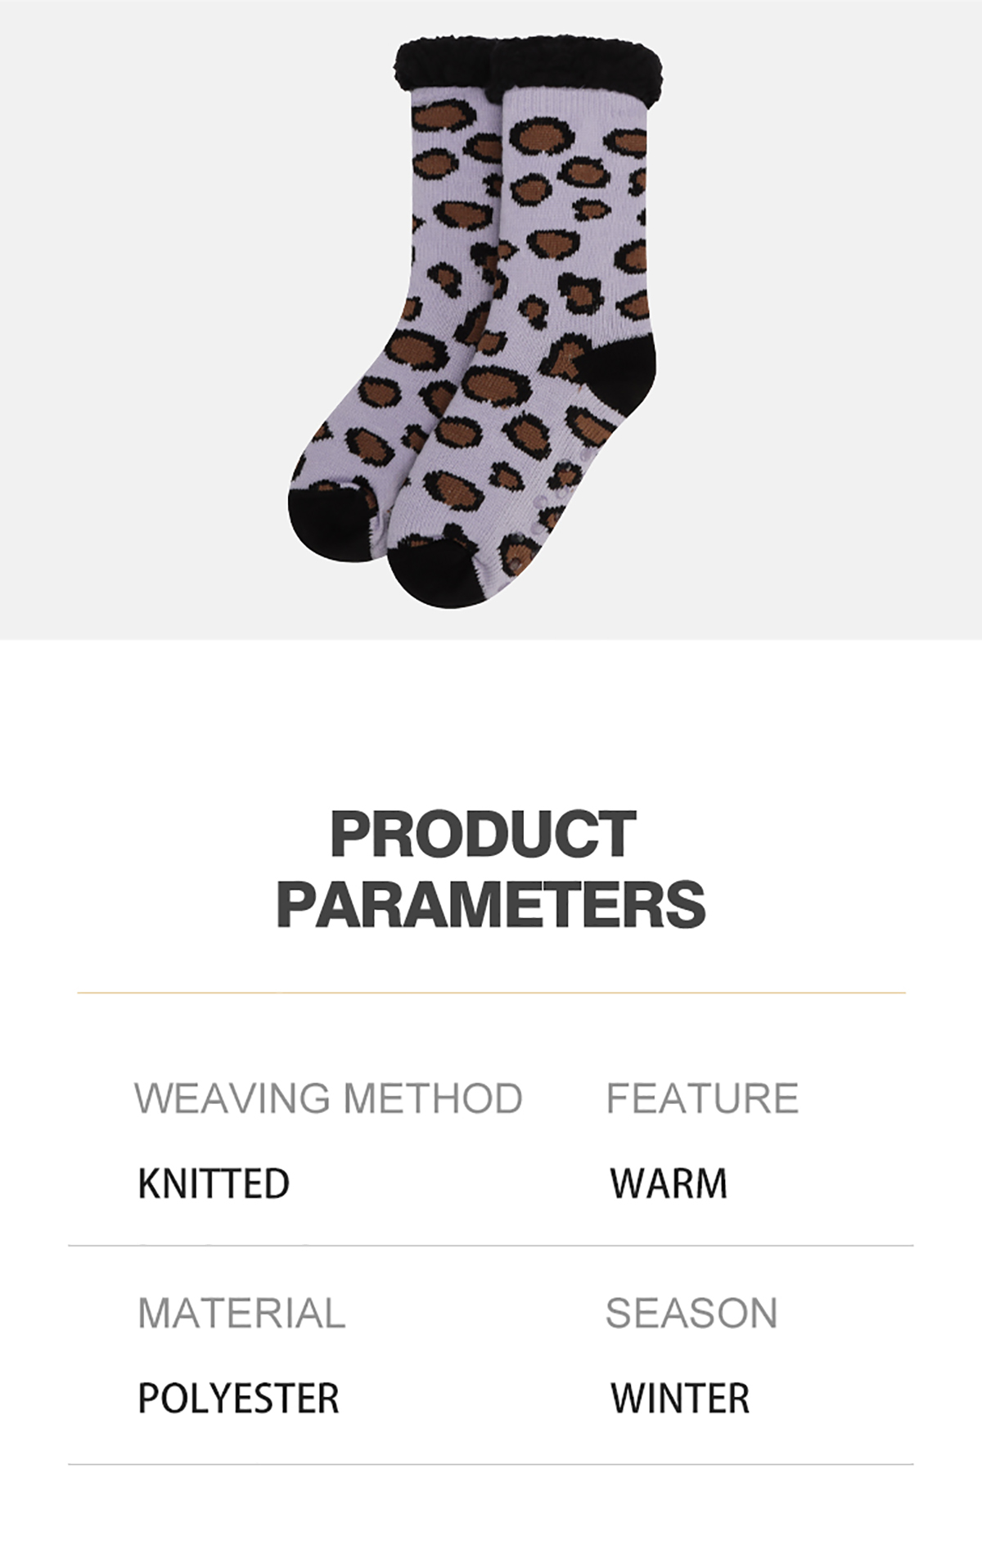
Task: Click the POLYESTER value text
Action: (x=238, y=1398)
